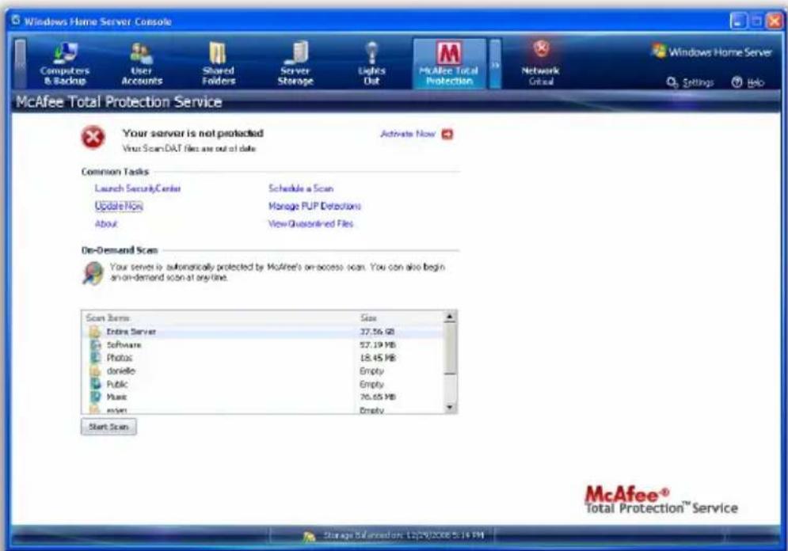The height and width of the screenshot is (551, 788).
Task: Click the Size column header
Action: (399, 318)
